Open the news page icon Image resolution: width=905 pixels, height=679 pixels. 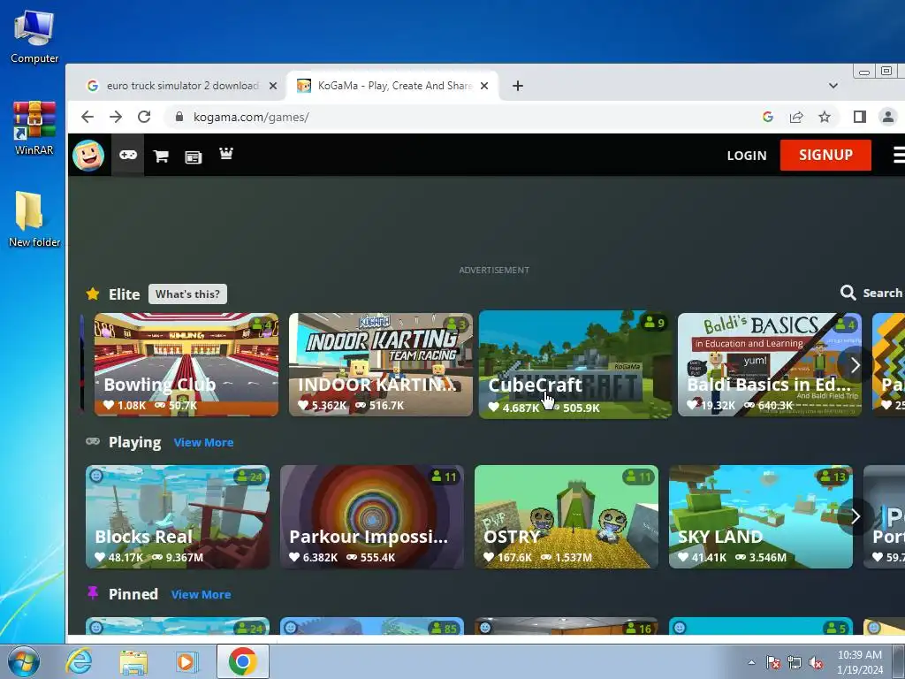pyautogui.click(x=193, y=157)
